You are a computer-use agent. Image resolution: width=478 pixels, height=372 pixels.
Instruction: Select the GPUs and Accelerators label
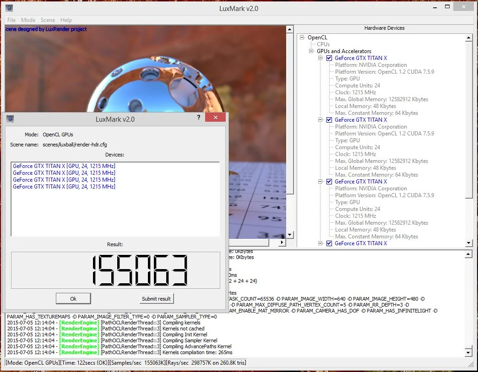(344, 51)
